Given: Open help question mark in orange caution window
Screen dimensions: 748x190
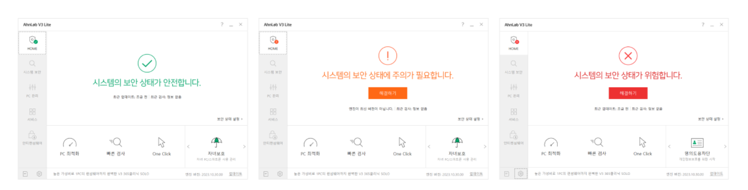Looking at the screenshot, I should coord(462,25).
